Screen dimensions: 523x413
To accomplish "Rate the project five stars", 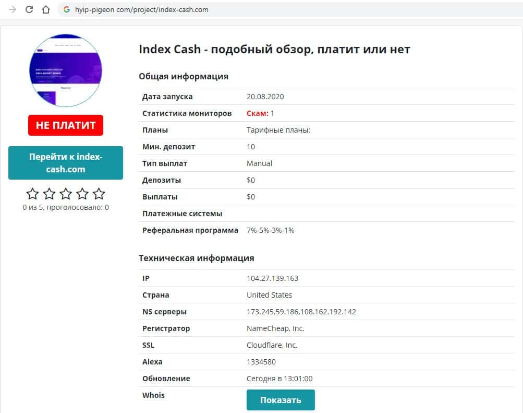I will (x=99, y=194).
